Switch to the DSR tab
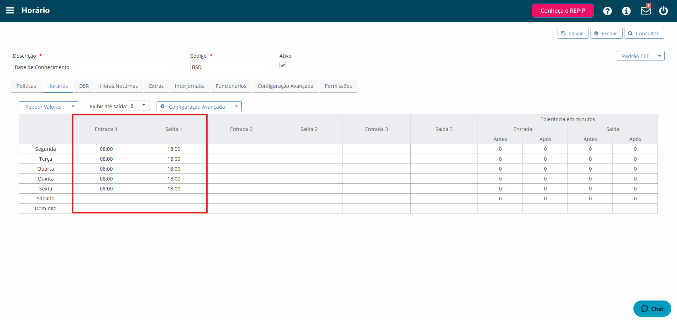The width and height of the screenshot is (677, 320). [x=84, y=86]
